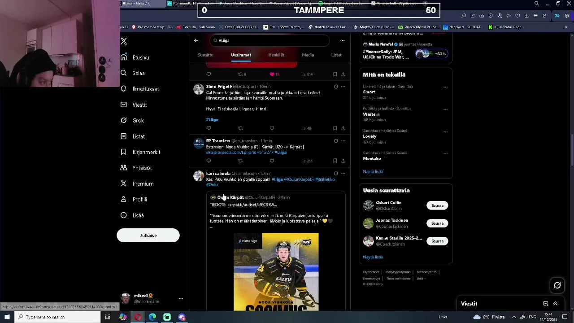Go back with the arrow beside search
Image resolution: width=574 pixels, height=323 pixels.
point(196,40)
